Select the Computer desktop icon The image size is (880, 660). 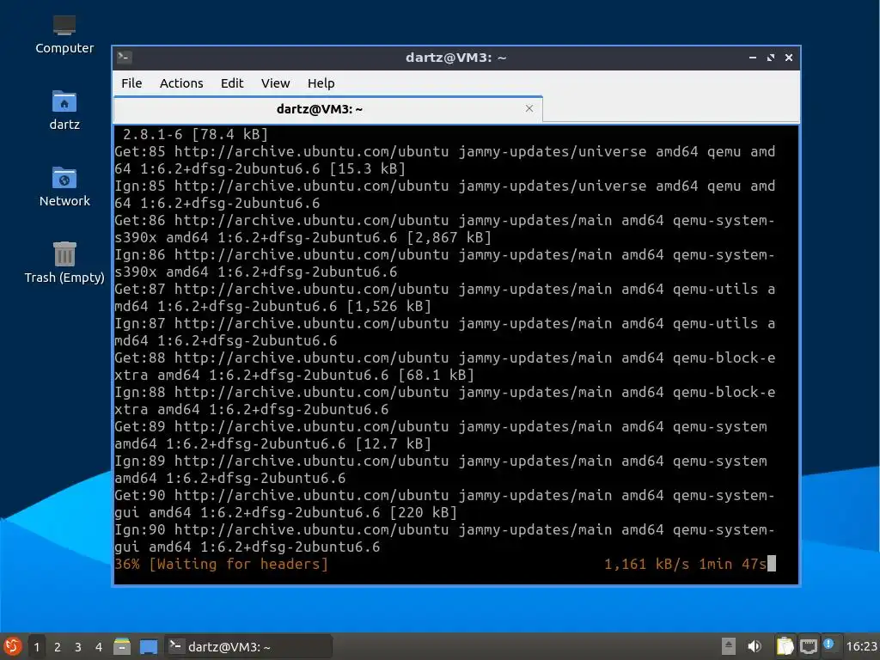click(64, 34)
